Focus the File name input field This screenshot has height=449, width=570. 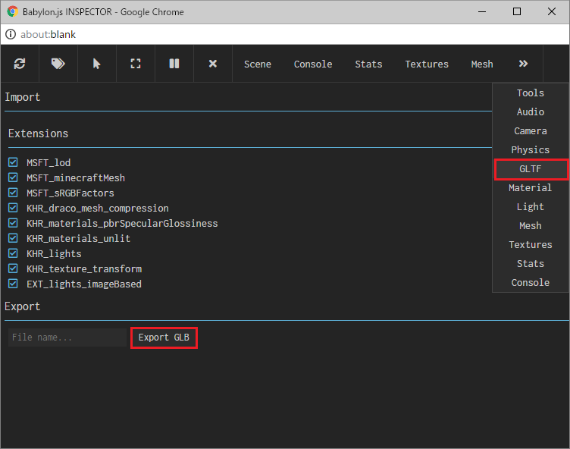coord(67,338)
